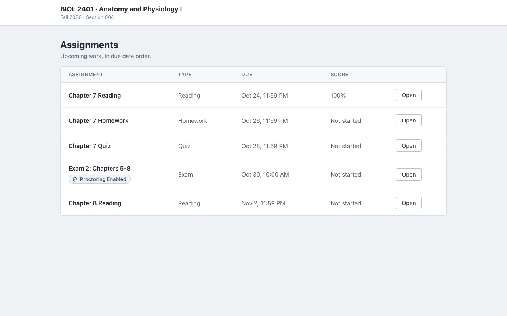Click the SCORE column header
Image resolution: width=507 pixels, height=316 pixels.
pyautogui.click(x=339, y=75)
